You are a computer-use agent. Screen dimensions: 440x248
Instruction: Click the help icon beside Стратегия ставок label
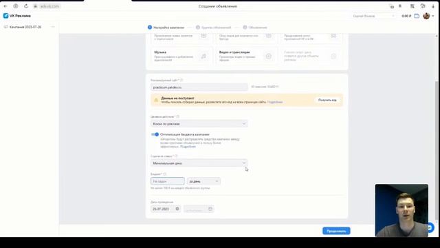(176, 156)
